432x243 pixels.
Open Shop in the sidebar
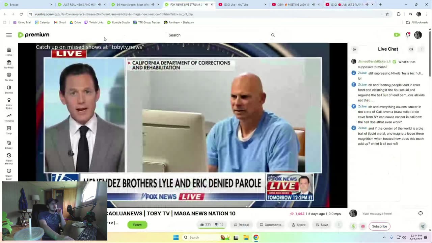click(9, 130)
